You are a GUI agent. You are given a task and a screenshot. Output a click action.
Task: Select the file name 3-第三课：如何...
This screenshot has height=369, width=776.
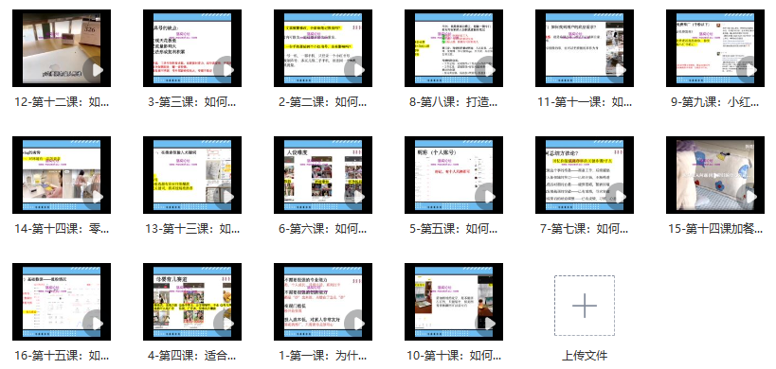[192, 102]
